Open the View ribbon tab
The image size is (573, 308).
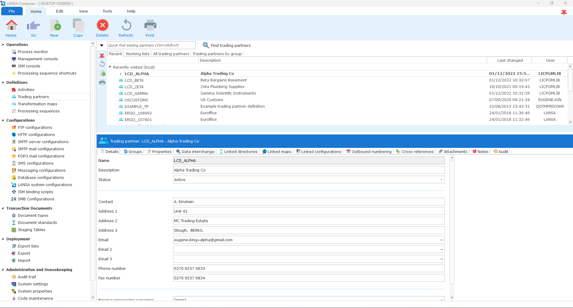coord(84,11)
